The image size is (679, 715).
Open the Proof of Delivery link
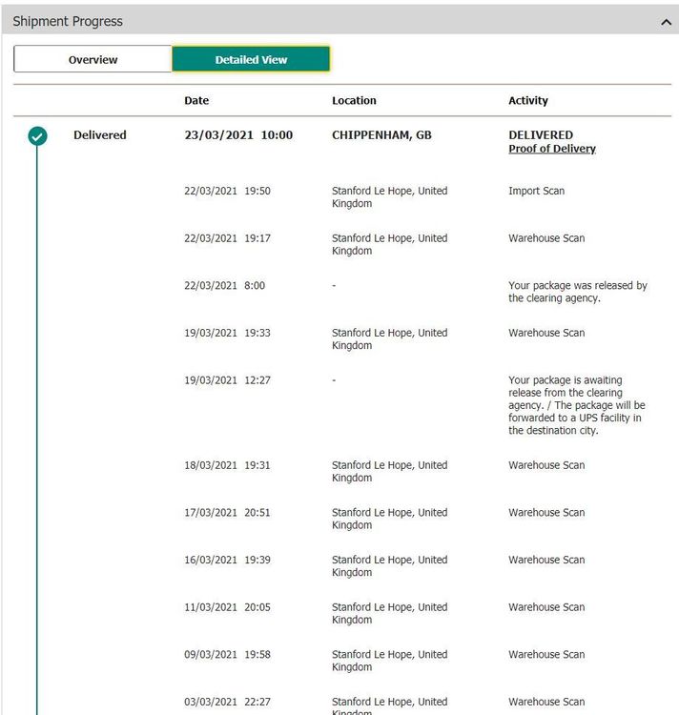click(551, 149)
